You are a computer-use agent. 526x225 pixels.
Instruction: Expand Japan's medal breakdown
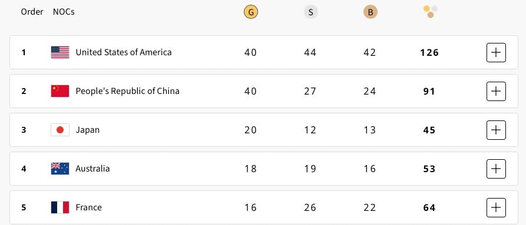point(496,130)
